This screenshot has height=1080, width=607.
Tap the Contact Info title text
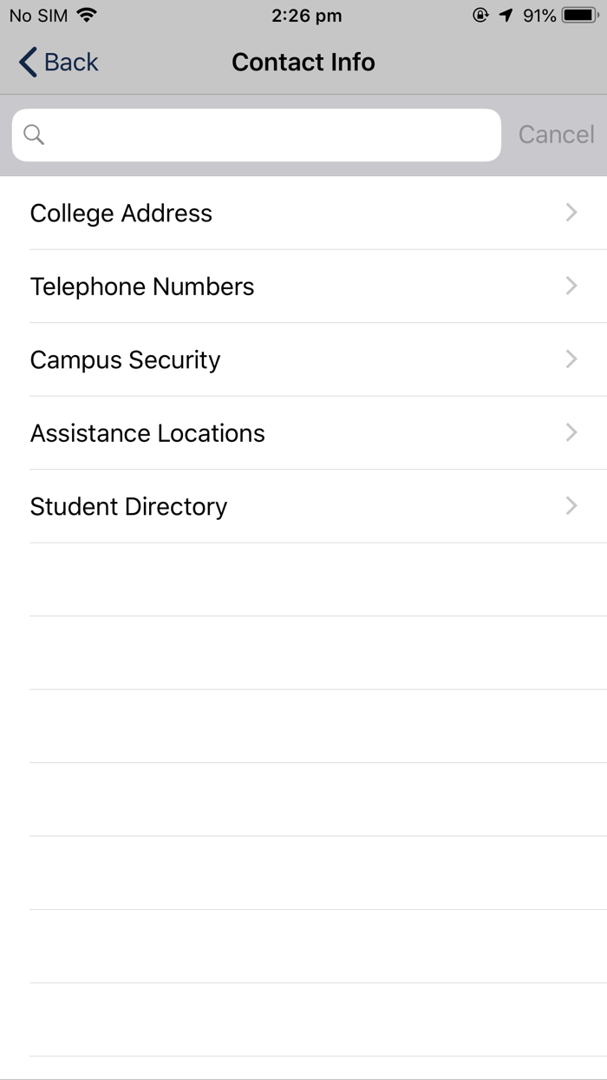click(x=303, y=62)
